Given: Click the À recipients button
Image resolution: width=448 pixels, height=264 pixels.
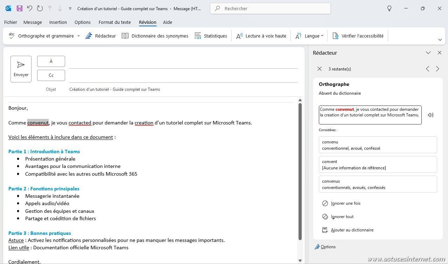Looking at the screenshot, I should coord(51,61).
